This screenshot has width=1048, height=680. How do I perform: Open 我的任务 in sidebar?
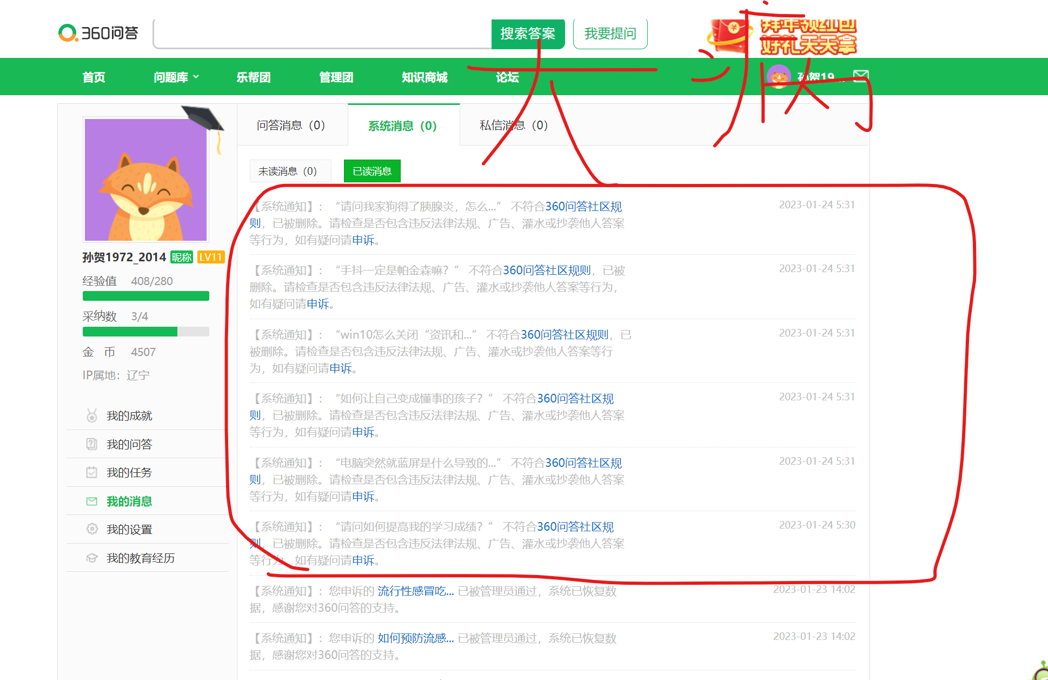pos(129,472)
